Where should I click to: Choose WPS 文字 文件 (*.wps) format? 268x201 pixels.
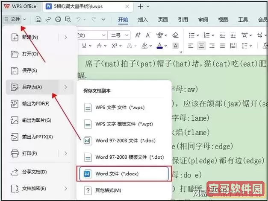[x=124, y=108]
